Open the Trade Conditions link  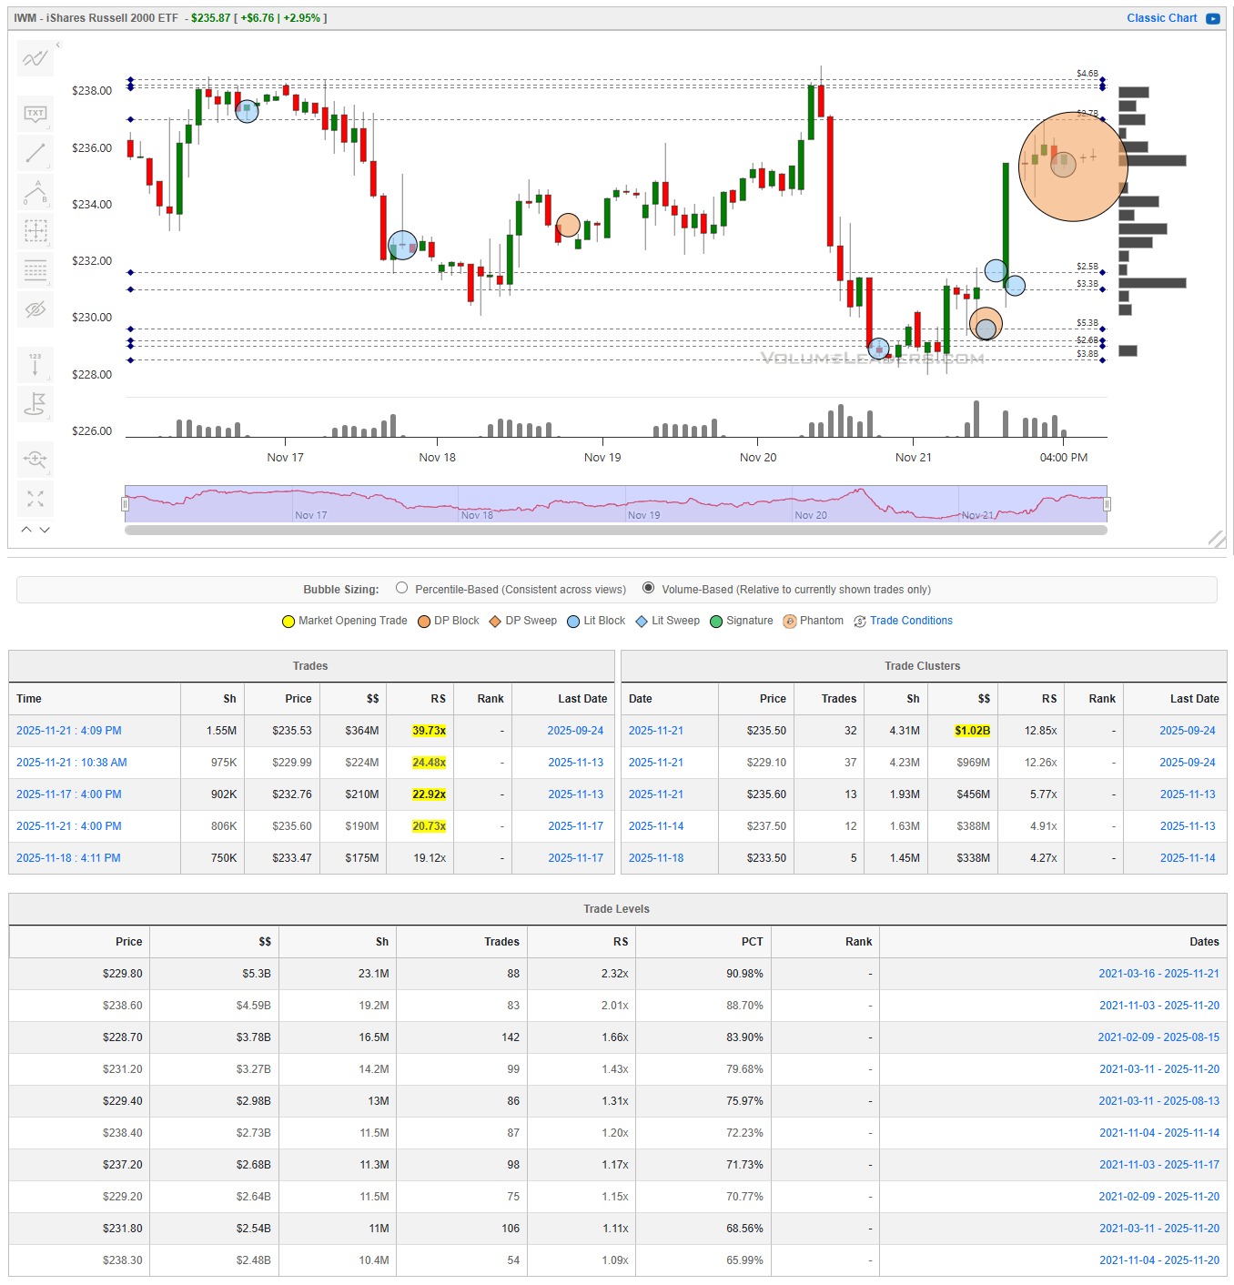pos(911,621)
